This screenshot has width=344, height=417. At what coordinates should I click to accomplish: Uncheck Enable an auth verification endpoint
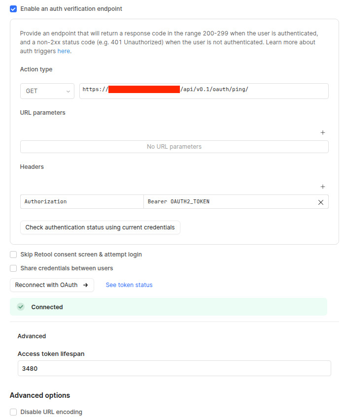point(13,9)
